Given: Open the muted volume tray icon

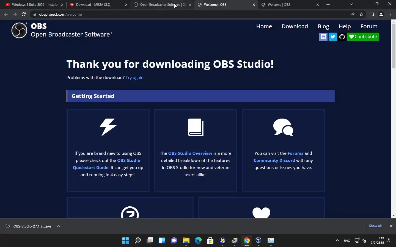Looking at the screenshot, I should 364,241.
